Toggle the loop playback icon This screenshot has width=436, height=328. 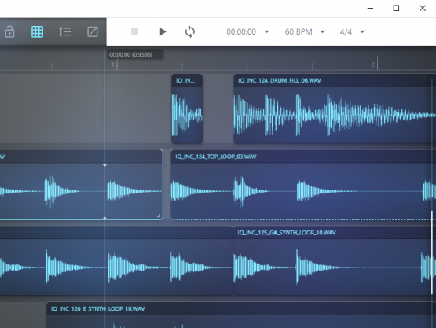tap(190, 31)
